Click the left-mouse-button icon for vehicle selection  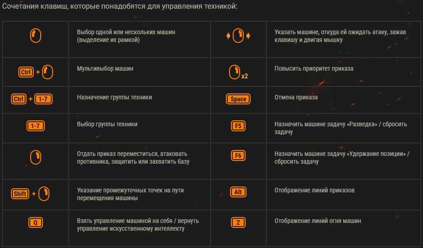coord(36,36)
